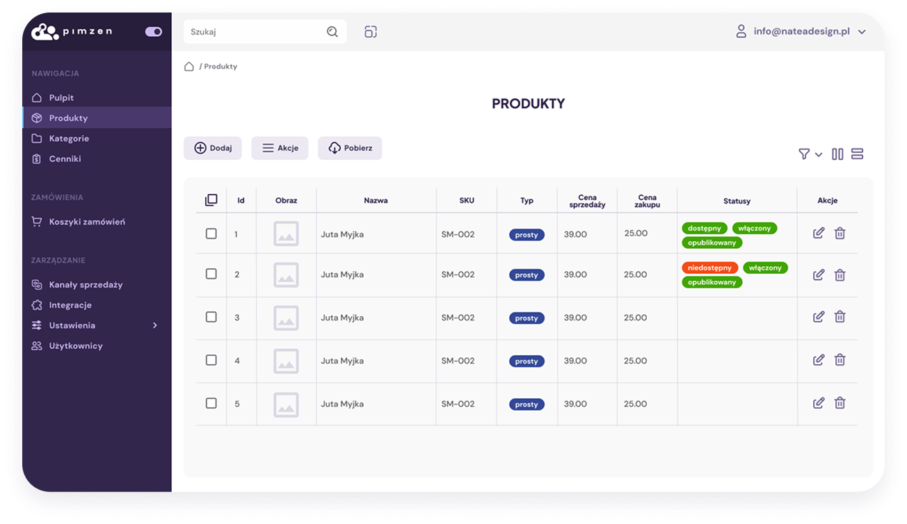Toggle the sidebar switch next to pimzen logo

coord(154,31)
